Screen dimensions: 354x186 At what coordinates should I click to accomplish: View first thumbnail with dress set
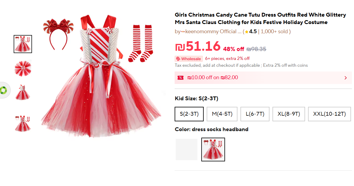pyautogui.click(x=23, y=44)
